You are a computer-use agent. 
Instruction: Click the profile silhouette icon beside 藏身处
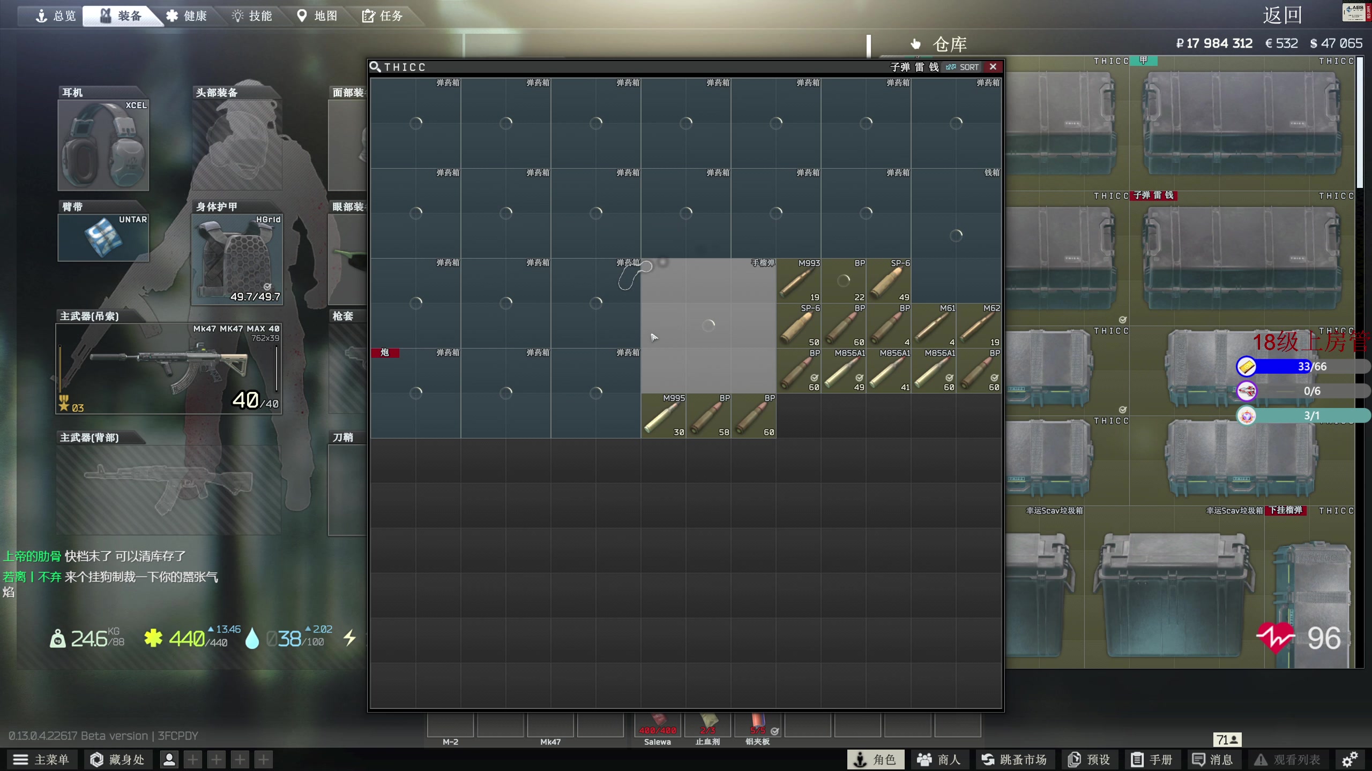click(169, 760)
